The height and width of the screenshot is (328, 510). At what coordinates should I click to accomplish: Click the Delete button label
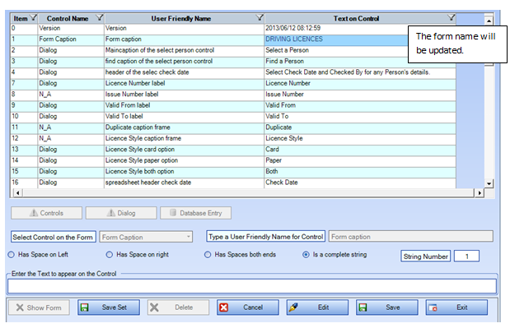pyautogui.click(x=184, y=307)
